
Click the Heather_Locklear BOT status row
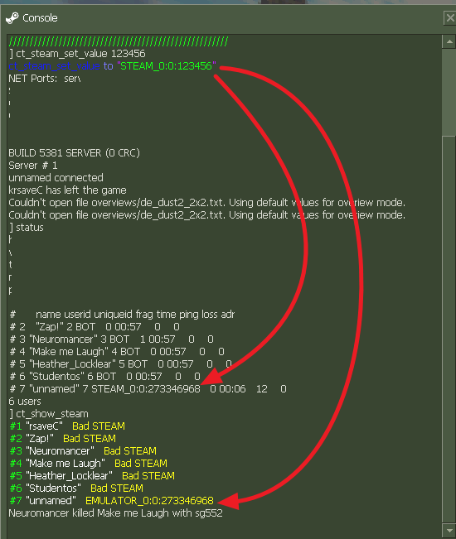click(120, 363)
